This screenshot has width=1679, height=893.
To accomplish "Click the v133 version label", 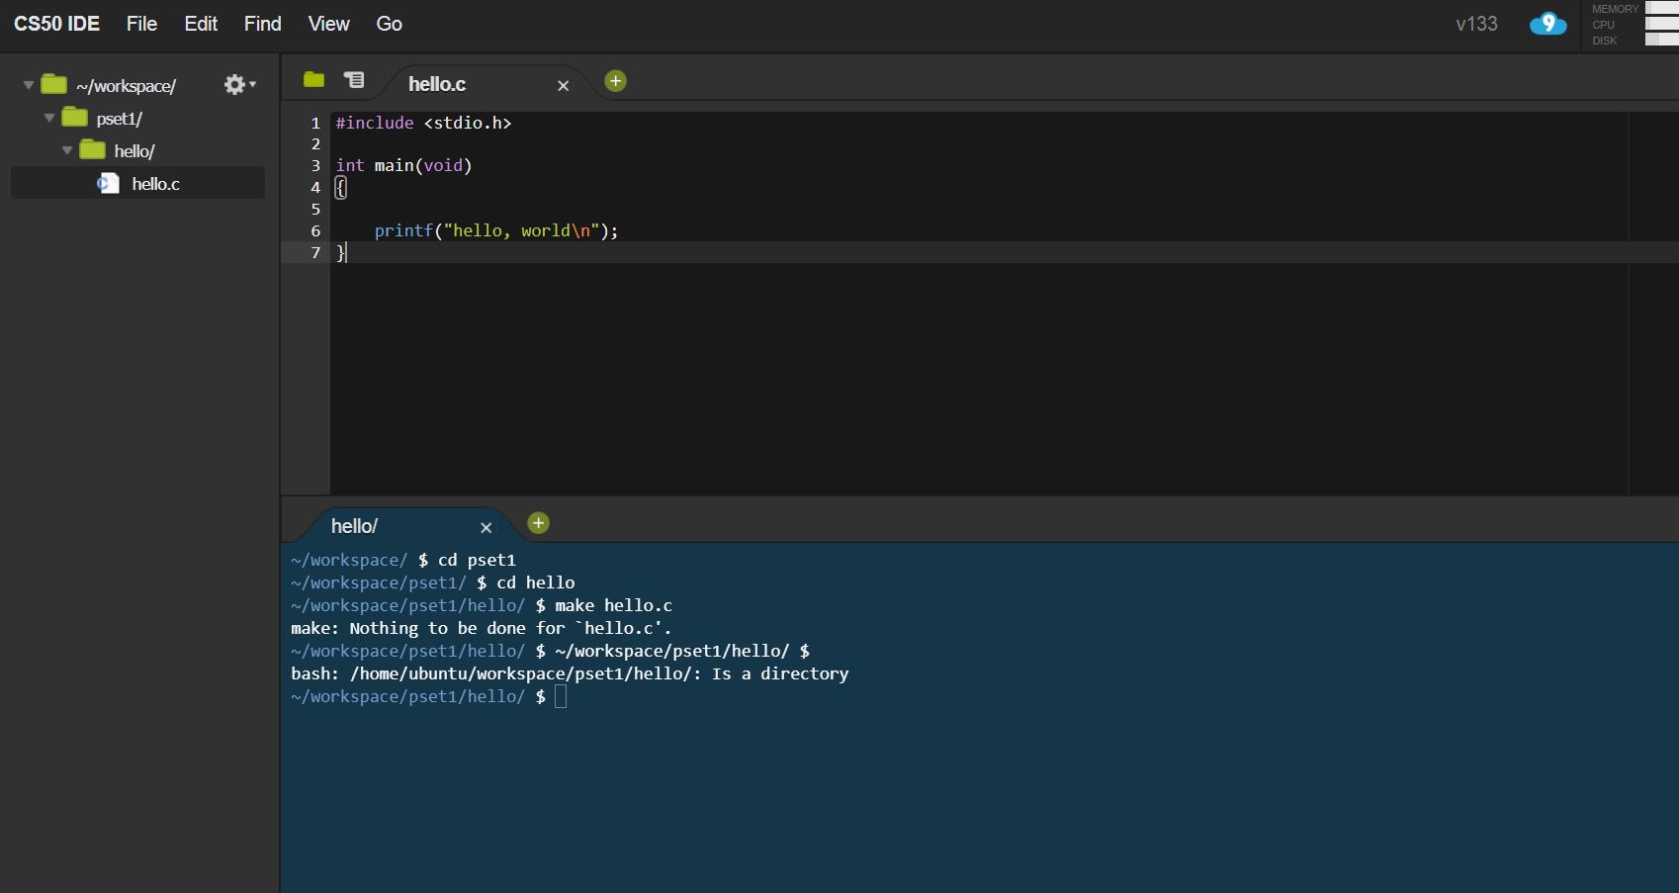I will (x=1476, y=24).
